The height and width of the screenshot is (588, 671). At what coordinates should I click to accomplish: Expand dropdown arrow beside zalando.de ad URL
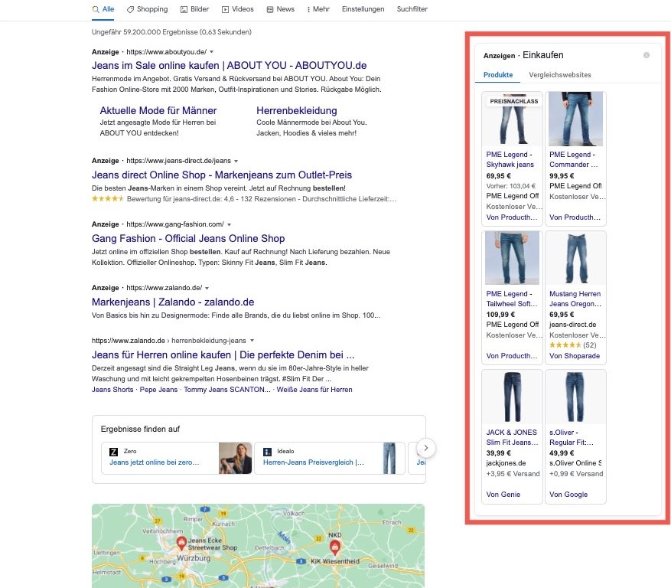pos(207,288)
